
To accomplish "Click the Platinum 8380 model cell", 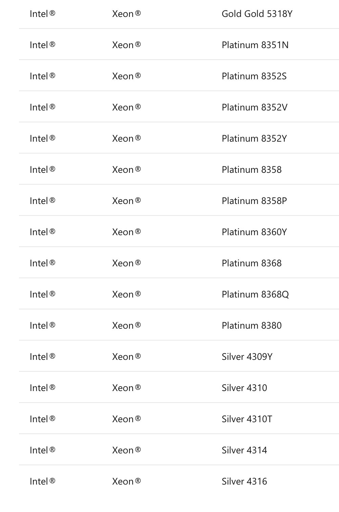I will click(x=252, y=326).
